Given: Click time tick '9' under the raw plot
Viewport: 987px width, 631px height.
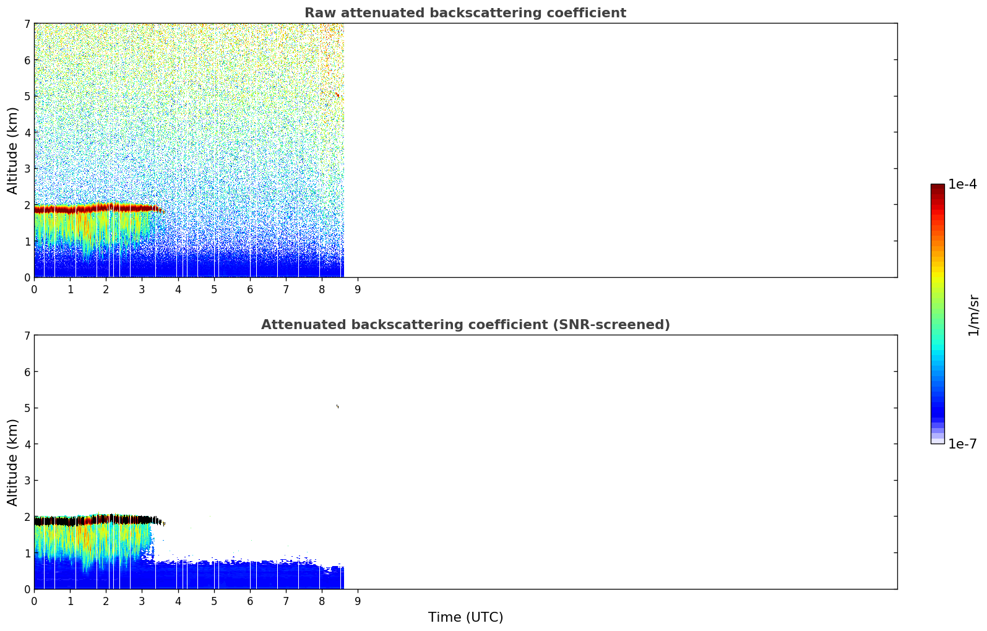Looking at the screenshot, I should pyautogui.click(x=358, y=290).
